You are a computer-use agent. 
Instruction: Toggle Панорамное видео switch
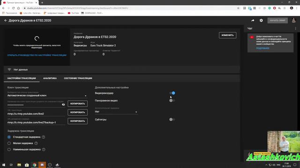(172, 101)
